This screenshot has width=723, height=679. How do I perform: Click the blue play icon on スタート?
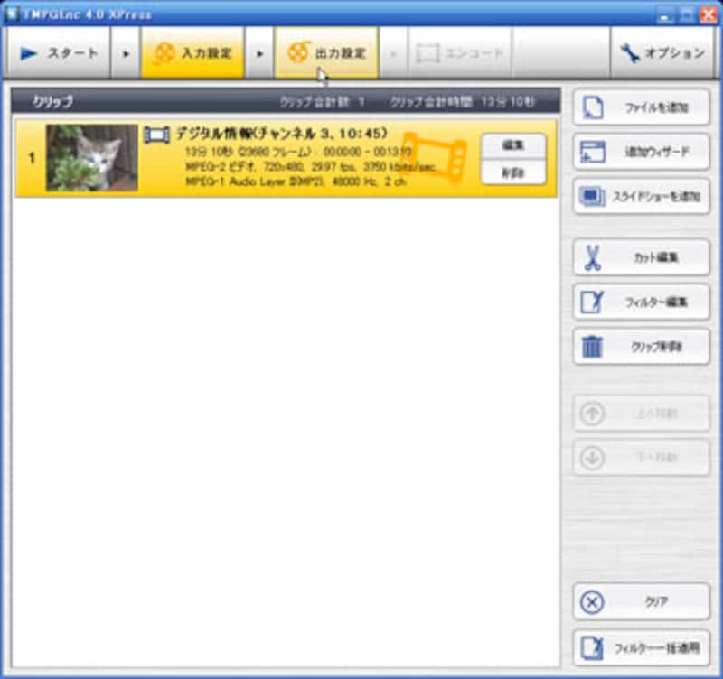point(29,53)
